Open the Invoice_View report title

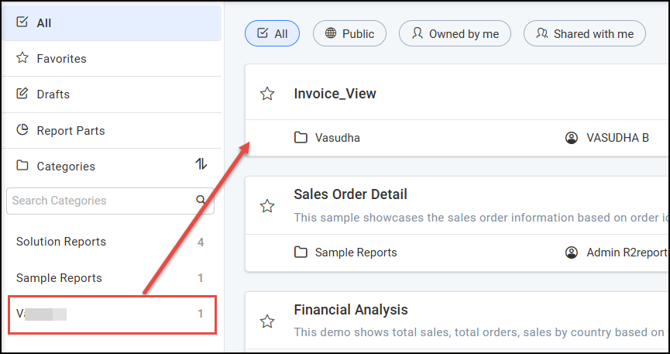click(335, 94)
